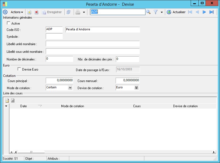Screen dimensions: 220x163
Task: Expand the Devise de cotation dropdown
Action: [136, 88]
